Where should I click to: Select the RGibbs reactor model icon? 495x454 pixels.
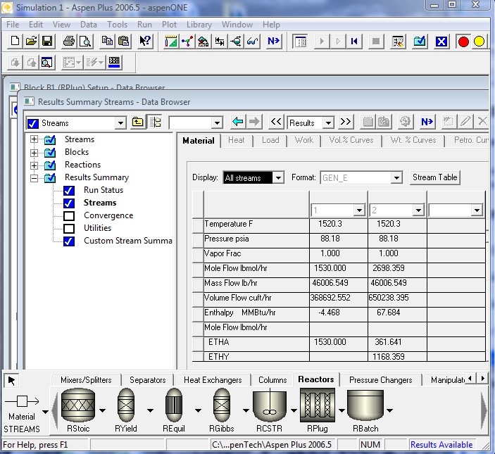pyautogui.click(x=222, y=406)
